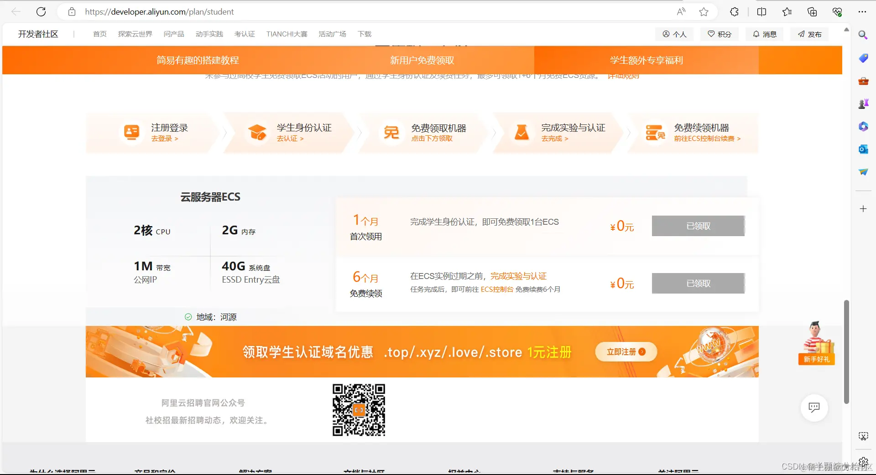This screenshot has width=876, height=475.
Task: Click the scrollbar up arrow
Action: point(846,30)
